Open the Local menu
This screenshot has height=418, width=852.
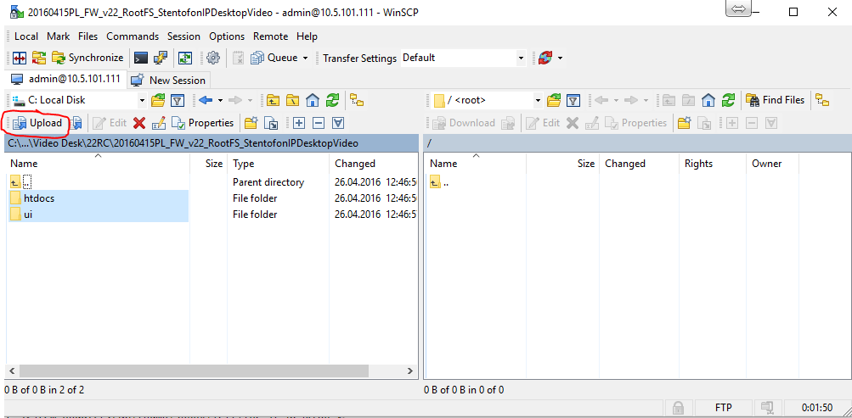(x=26, y=36)
